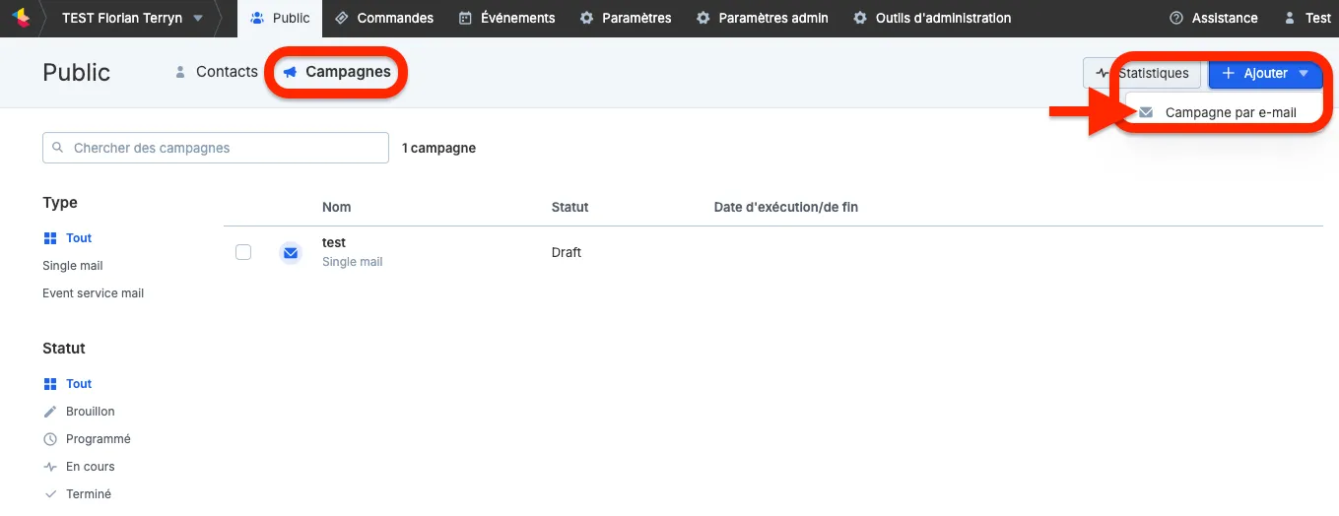Open the Test user profile menu

pyautogui.click(x=1306, y=18)
